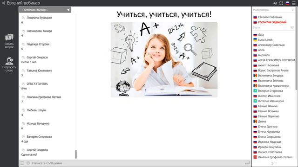Screen dimensions: 298x167
Task: Select guest Елена Мурашева
Action: tap(269, 132)
